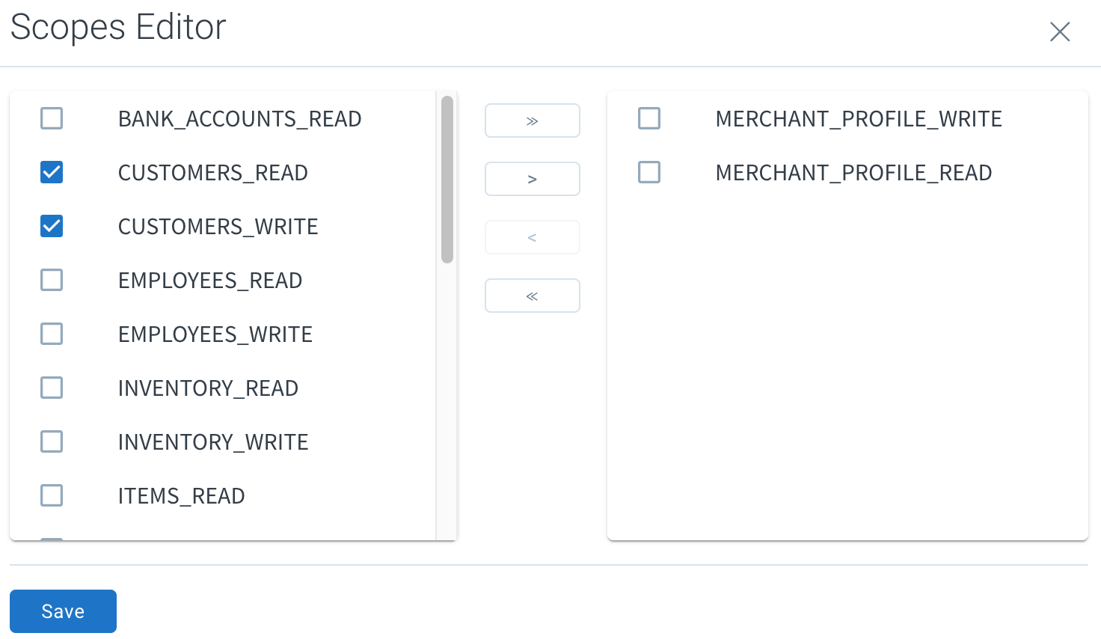Image resolution: width=1101 pixels, height=639 pixels.
Task: Click the ITEMS_READ scope label
Action: click(x=182, y=496)
